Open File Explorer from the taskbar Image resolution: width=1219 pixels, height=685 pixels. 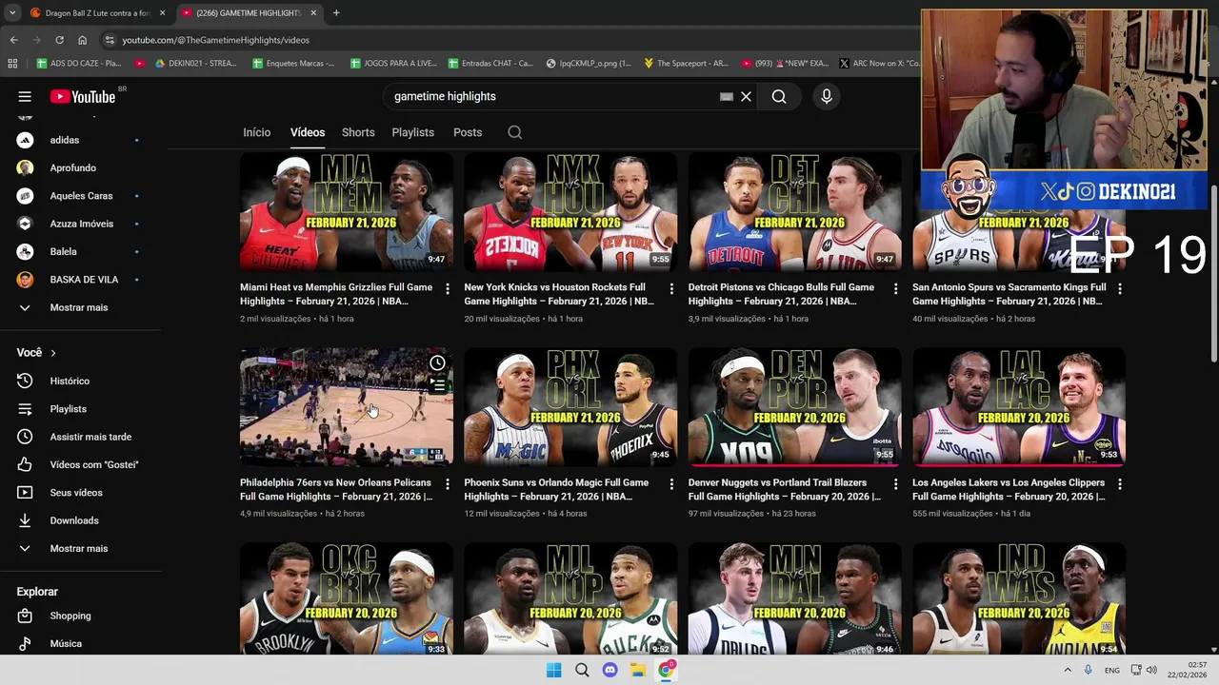tap(638, 670)
